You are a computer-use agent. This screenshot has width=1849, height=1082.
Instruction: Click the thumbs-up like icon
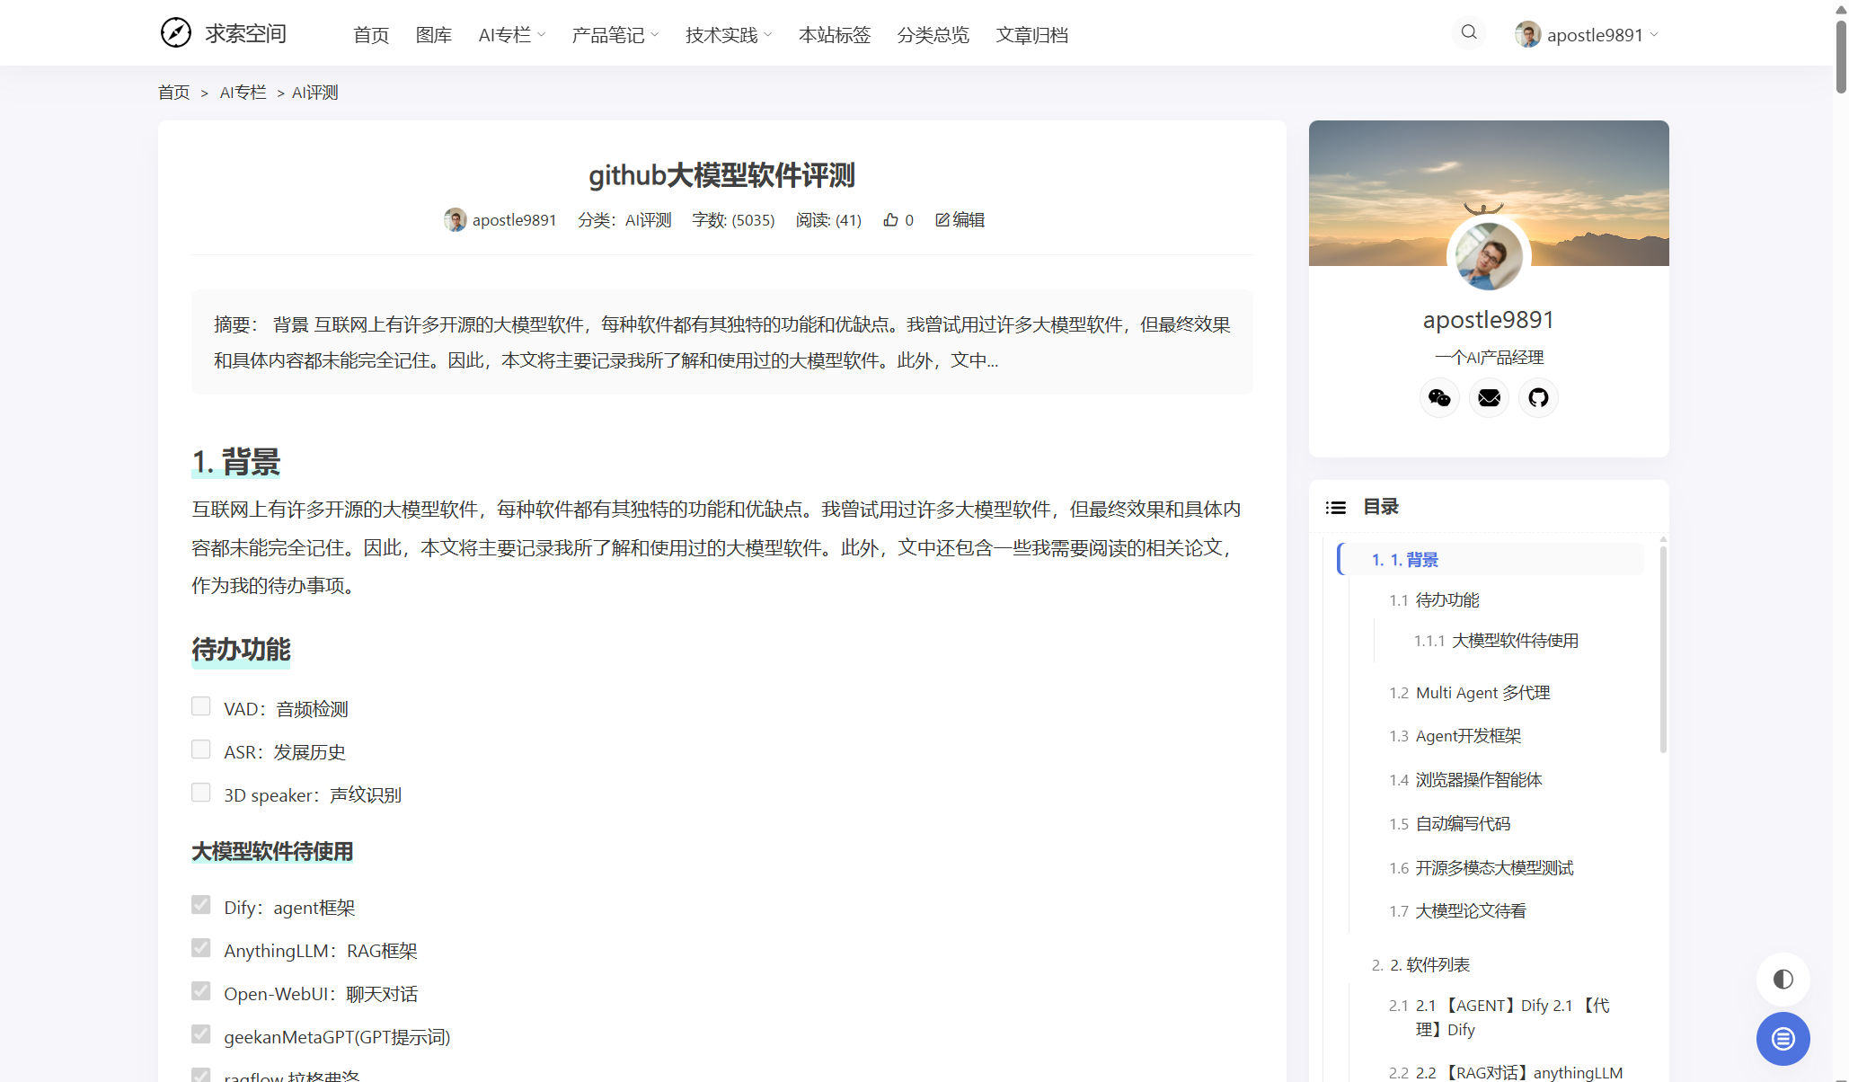click(x=890, y=220)
